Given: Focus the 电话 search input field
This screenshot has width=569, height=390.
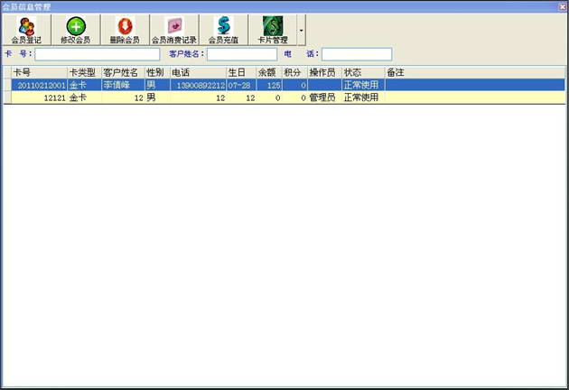Looking at the screenshot, I should 357,54.
